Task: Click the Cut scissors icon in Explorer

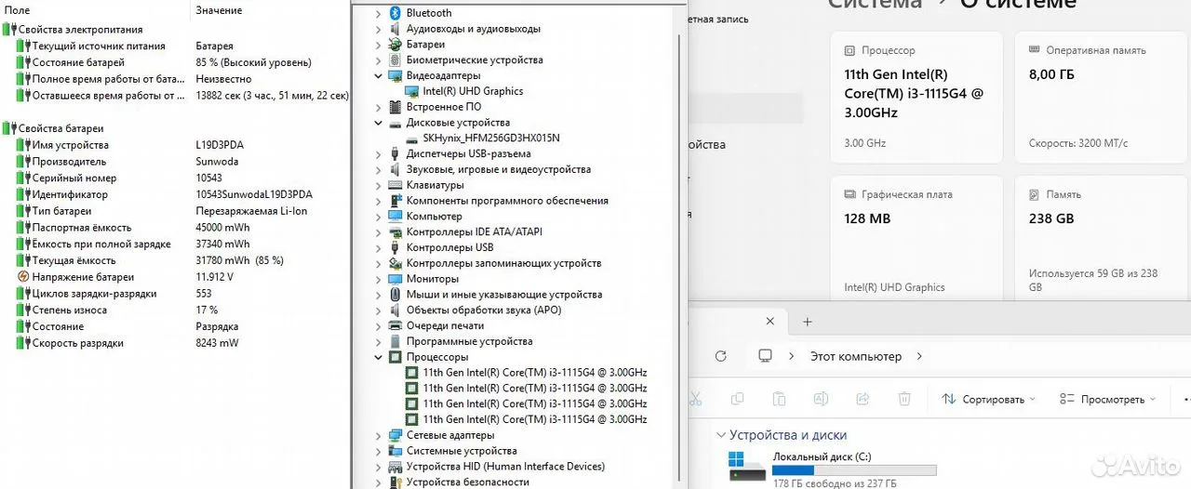Action: pyautogui.click(x=694, y=399)
